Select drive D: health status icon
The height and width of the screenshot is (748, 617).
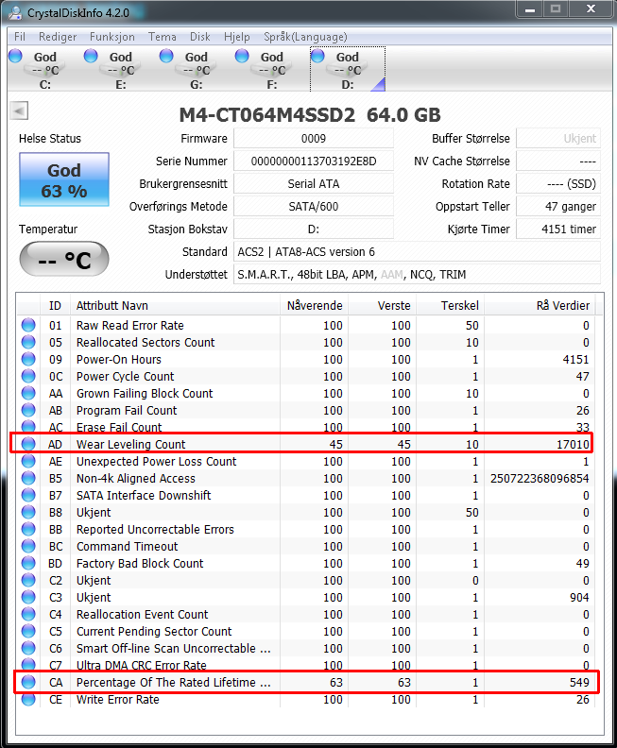(x=317, y=56)
